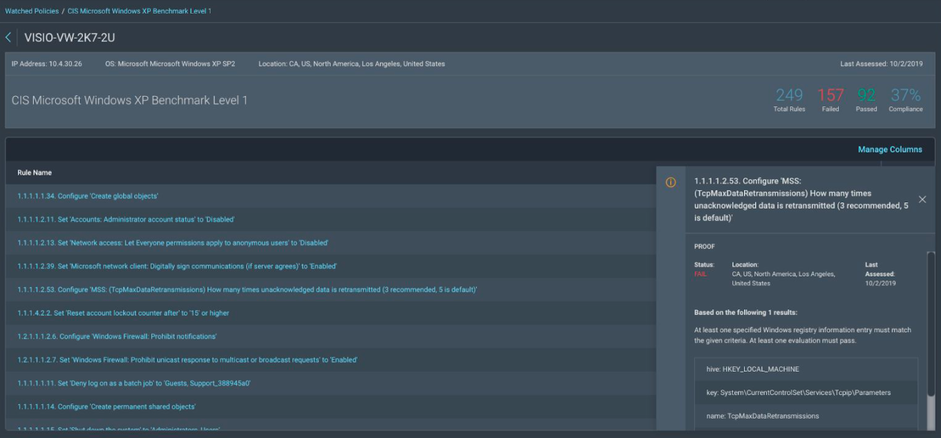Click 'Windows Firewall: Prohibit notifications' rule
Image resolution: width=941 pixels, height=438 pixels.
pyautogui.click(x=117, y=337)
